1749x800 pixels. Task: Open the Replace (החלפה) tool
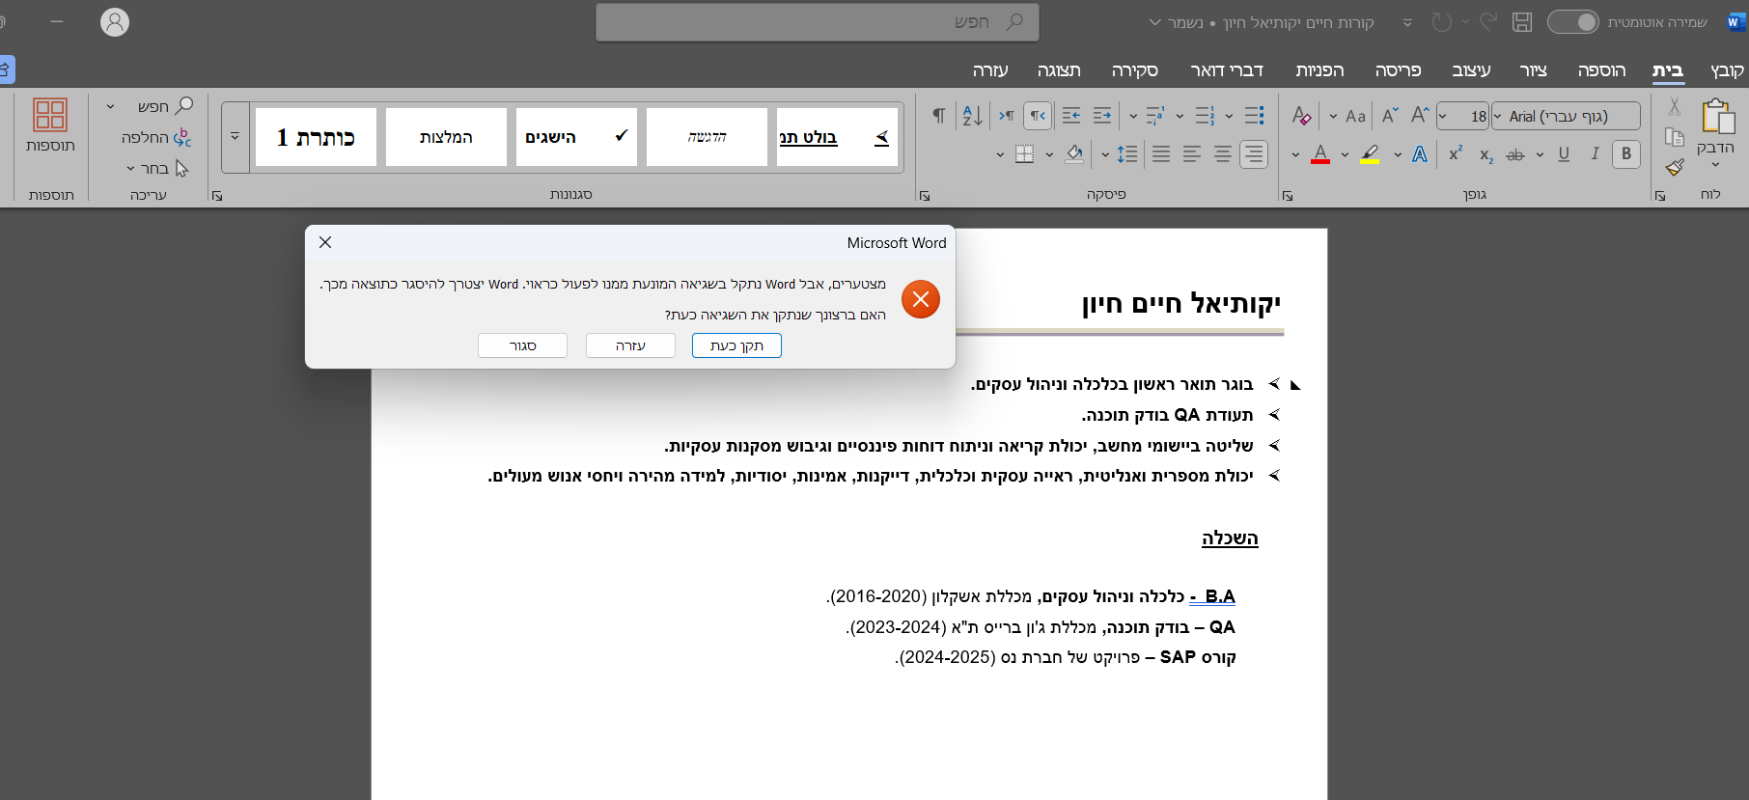(156, 138)
